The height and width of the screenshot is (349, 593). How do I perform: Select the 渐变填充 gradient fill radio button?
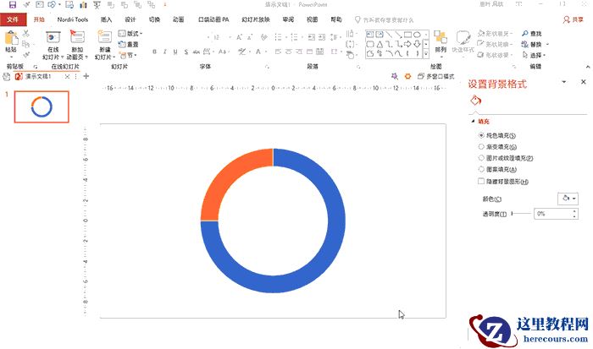coord(481,146)
